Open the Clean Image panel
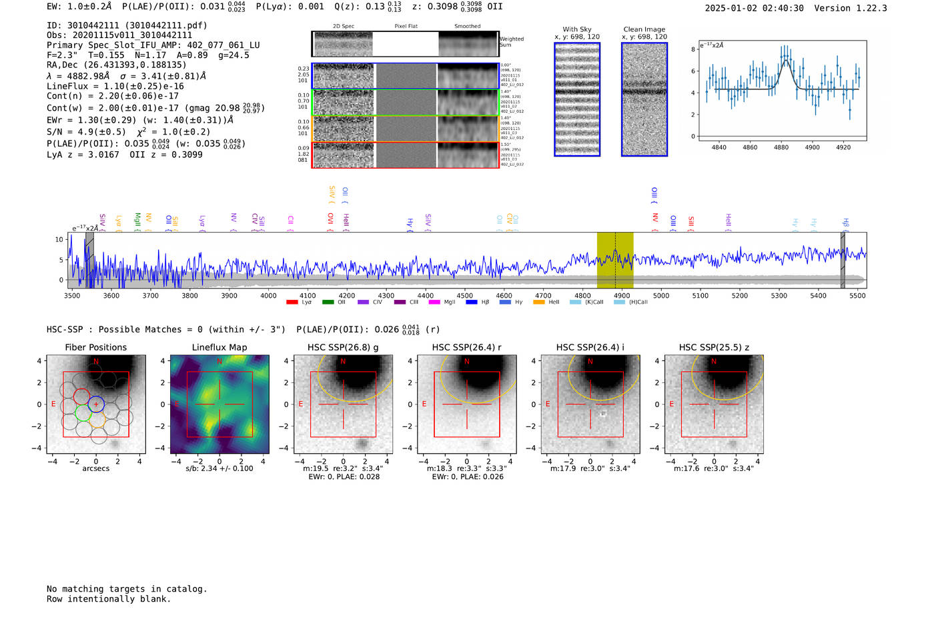The image size is (934, 635). 644,99
